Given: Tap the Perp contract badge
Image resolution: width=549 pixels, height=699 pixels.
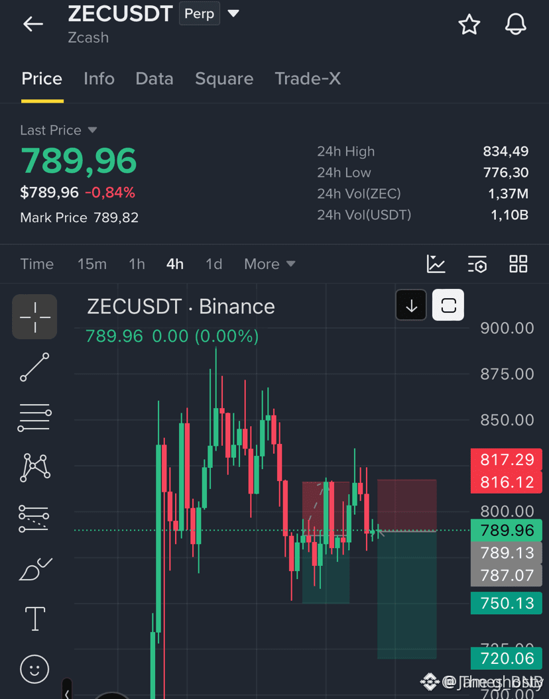Looking at the screenshot, I should tap(200, 13).
